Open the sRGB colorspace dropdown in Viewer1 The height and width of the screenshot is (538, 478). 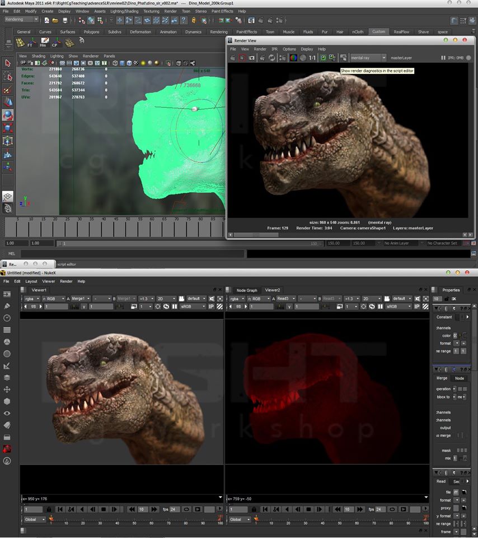[x=193, y=307]
